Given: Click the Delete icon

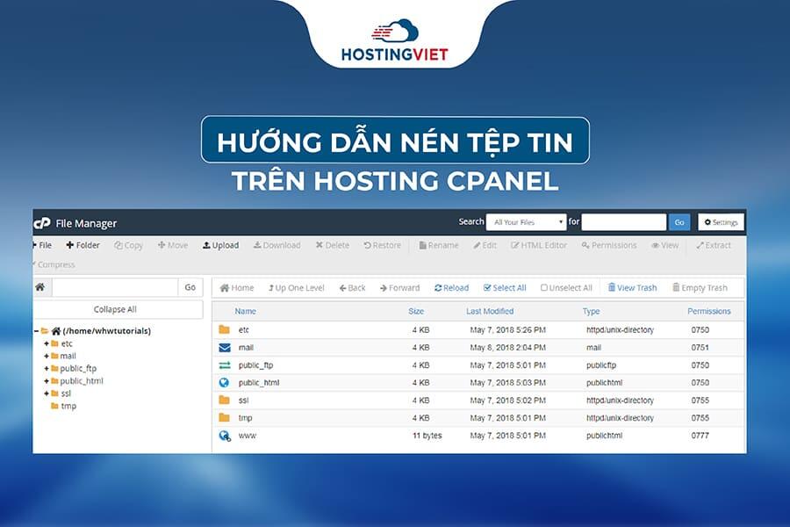Looking at the screenshot, I should [x=332, y=245].
